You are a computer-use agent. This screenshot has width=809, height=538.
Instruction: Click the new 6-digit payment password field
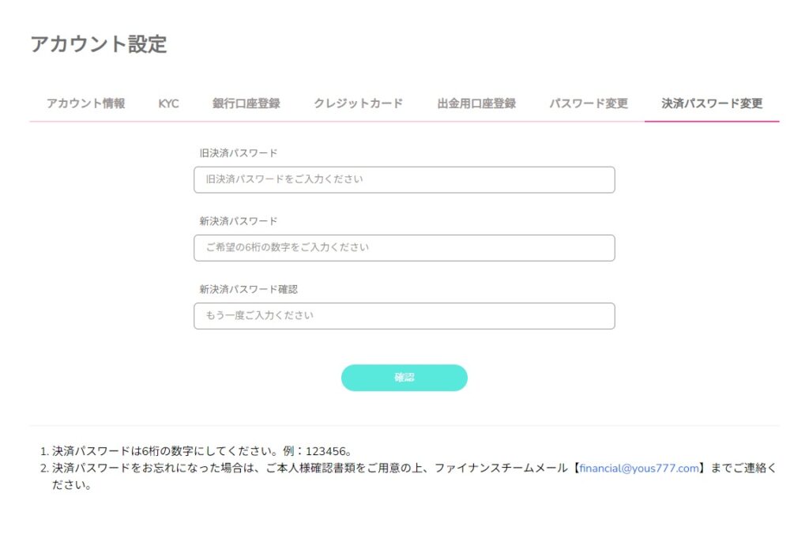click(x=404, y=247)
